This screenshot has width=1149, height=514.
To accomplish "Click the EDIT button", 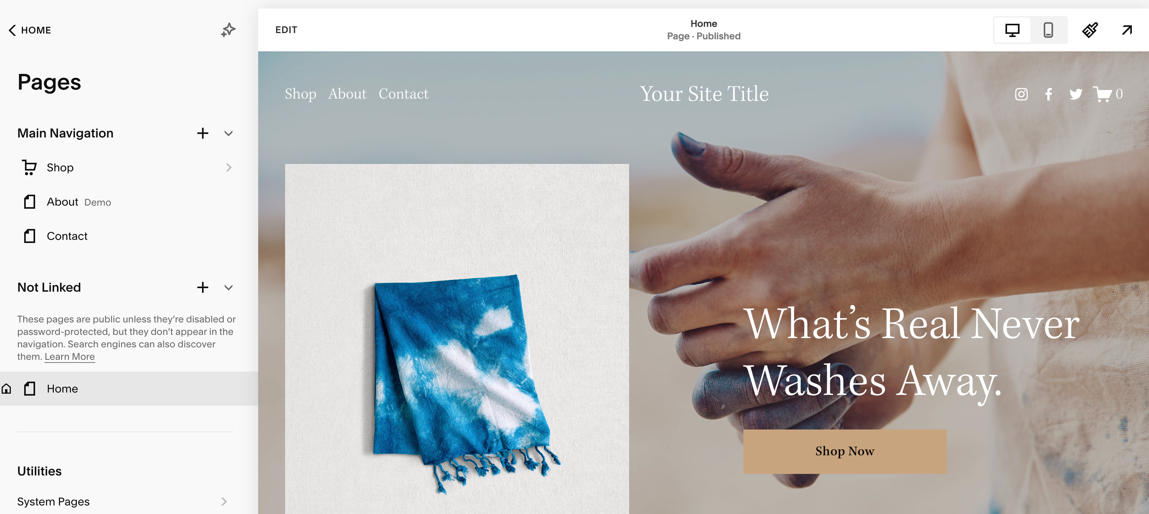I will tap(286, 30).
